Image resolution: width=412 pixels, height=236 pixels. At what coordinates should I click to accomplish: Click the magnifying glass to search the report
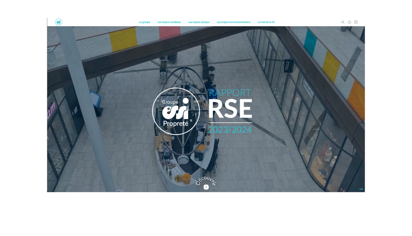point(343,22)
